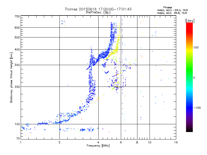Click the y-axis tick label '200'
The width and height of the screenshot is (207, 155).
[x=17, y=87]
